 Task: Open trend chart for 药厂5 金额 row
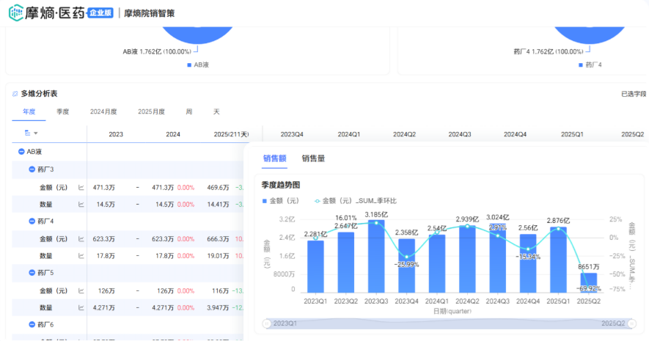pos(81,290)
